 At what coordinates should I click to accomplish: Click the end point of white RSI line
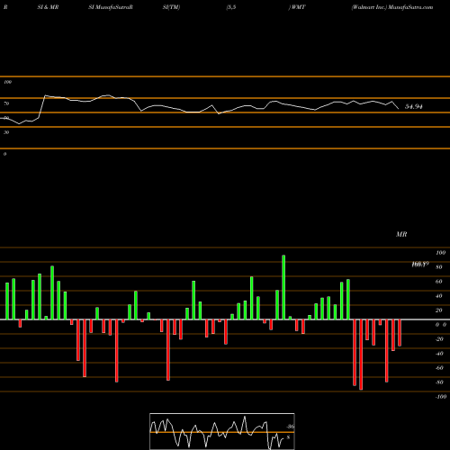399,108
